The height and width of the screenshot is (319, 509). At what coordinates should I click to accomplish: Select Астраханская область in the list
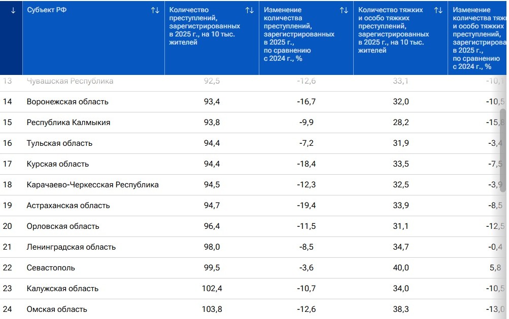point(68,206)
